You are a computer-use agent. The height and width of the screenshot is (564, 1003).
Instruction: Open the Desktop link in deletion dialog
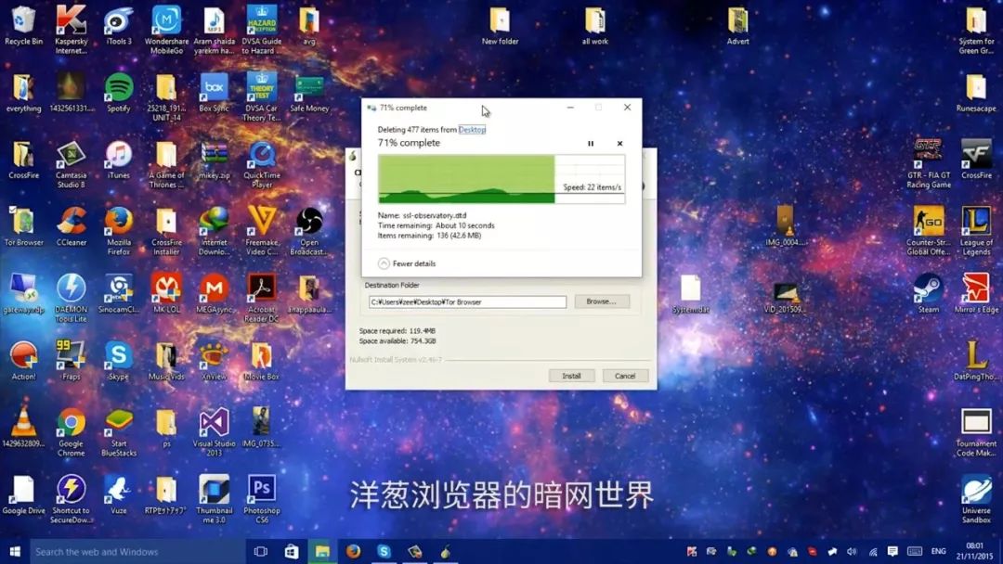point(472,130)
